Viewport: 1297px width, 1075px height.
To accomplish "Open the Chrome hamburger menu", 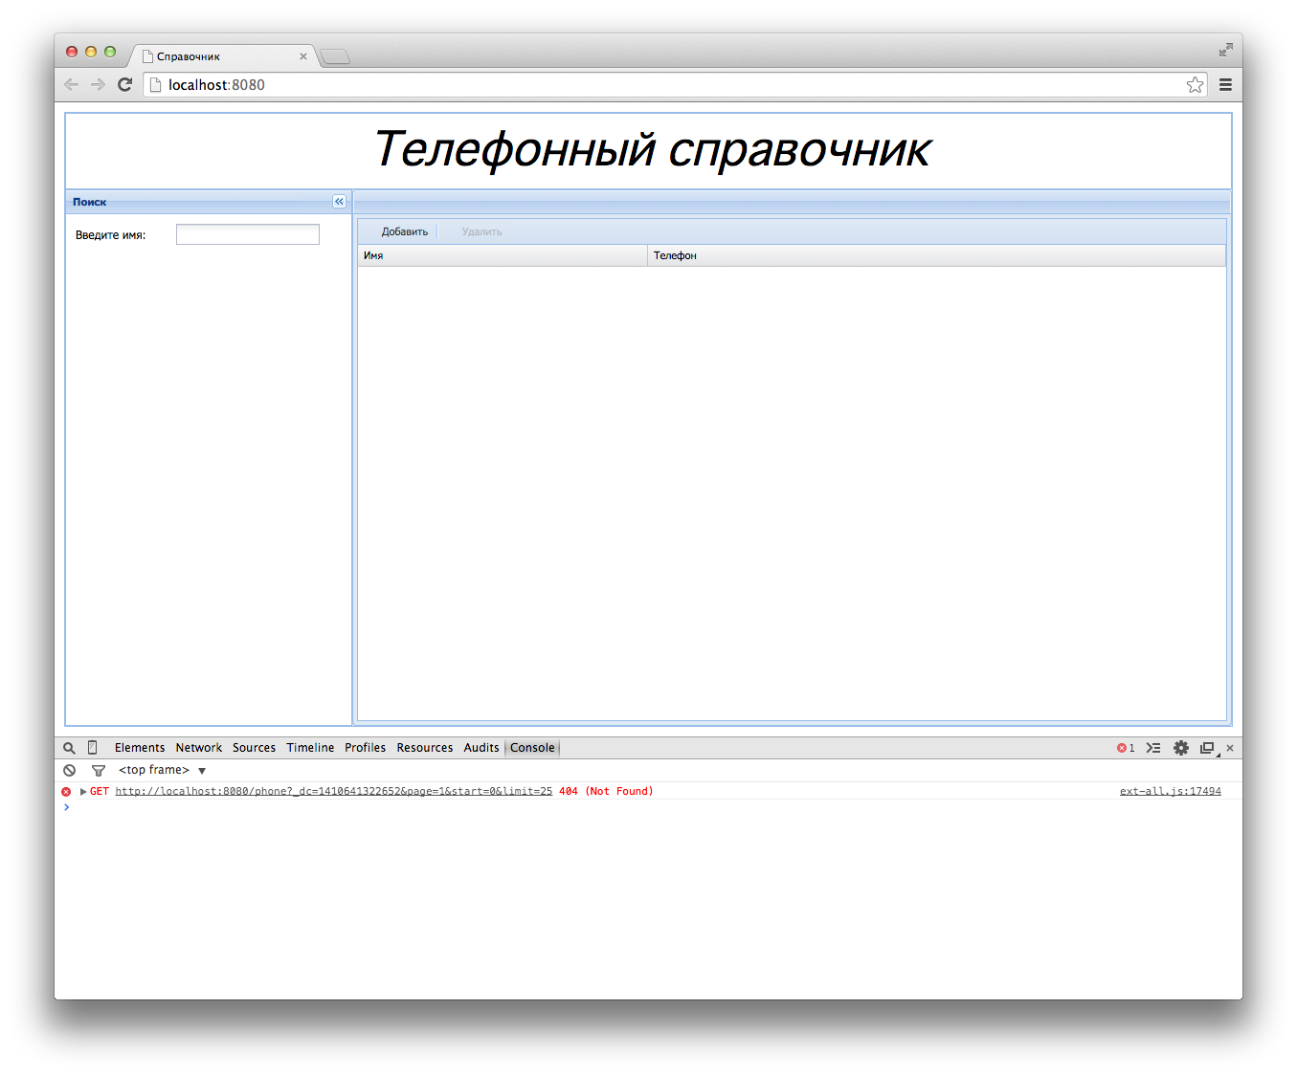I will coord(1225,85).
